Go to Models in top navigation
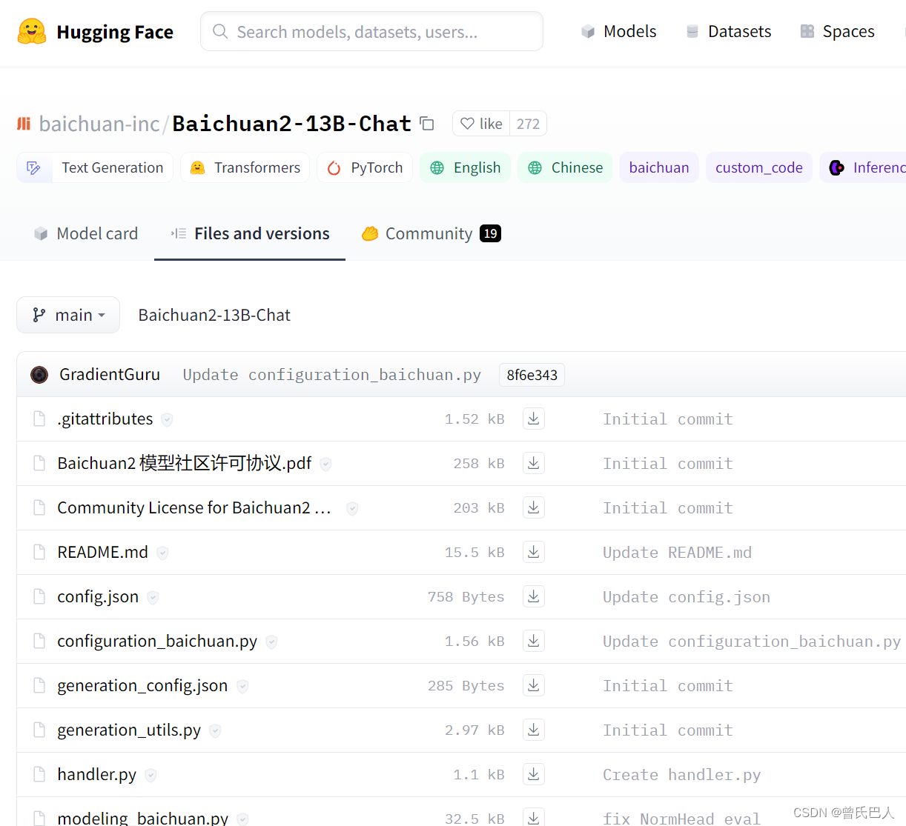906x826 pixels. (619, 31)
